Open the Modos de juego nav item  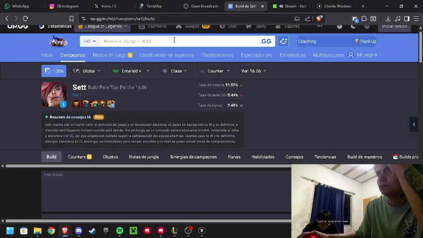click(x=112, y=55)
